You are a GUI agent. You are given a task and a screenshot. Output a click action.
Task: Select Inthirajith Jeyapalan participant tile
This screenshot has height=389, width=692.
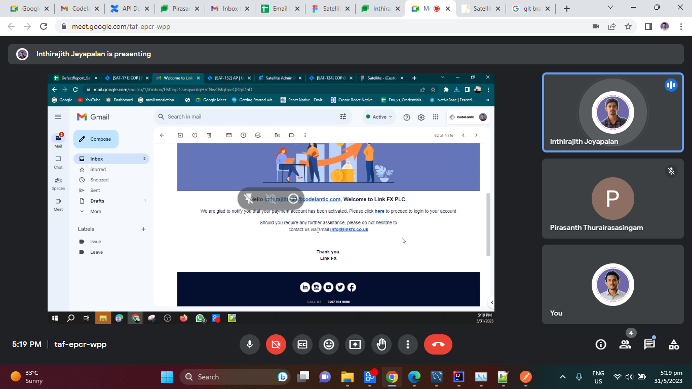[613, 112]
